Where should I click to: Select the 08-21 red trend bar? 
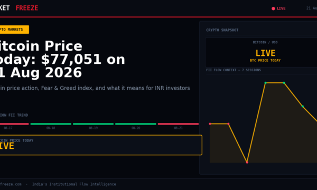[x=179, y=124]
